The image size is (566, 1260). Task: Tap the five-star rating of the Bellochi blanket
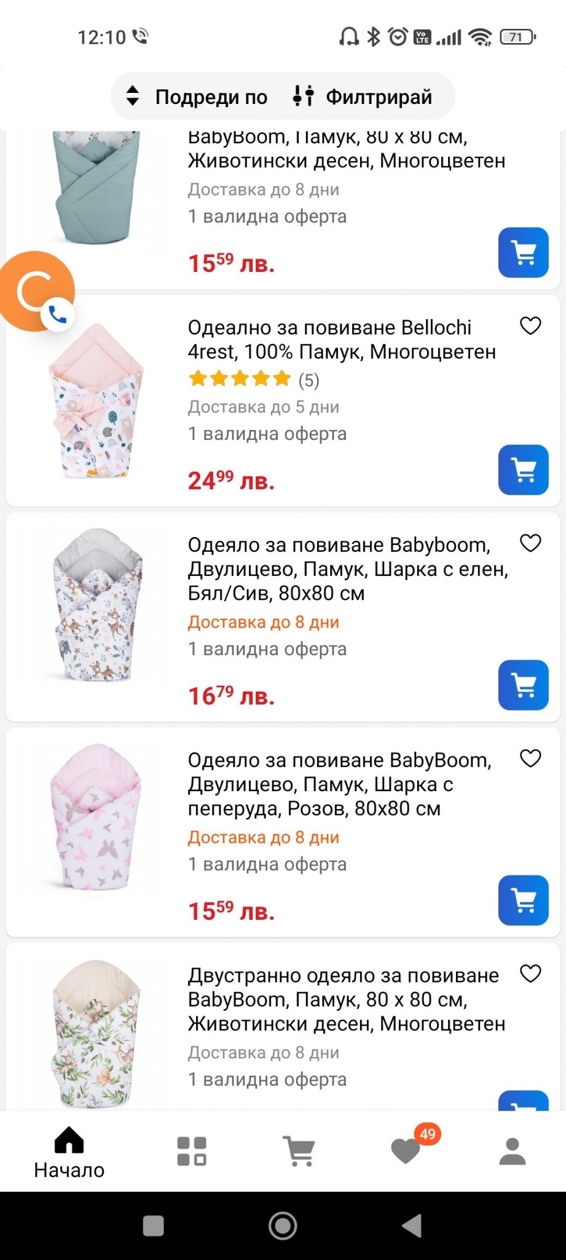(x=240, y=379)
